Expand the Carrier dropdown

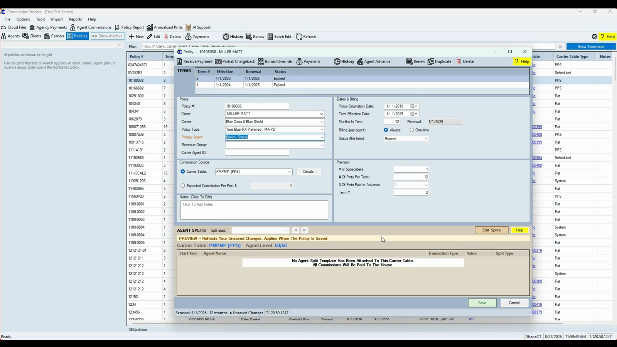tap(321, 122)
